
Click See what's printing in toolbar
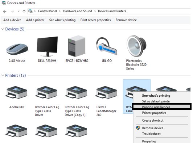coord(62,20)
